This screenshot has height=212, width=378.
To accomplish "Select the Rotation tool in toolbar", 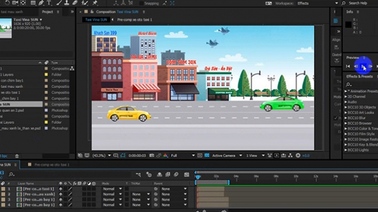I will tap(7, 3).
